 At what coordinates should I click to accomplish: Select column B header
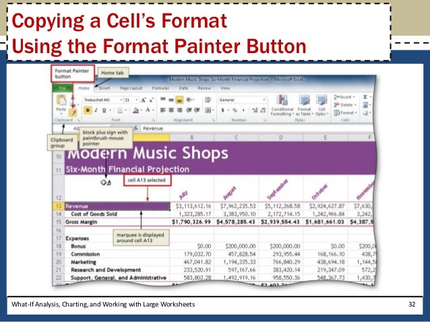(192, 137)
